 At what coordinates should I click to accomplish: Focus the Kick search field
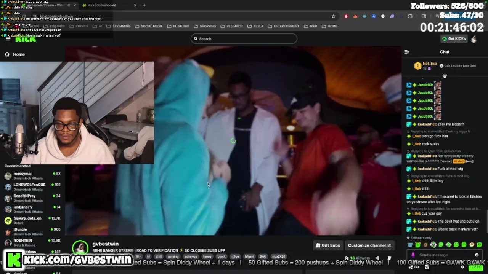[x=244, y=38]
